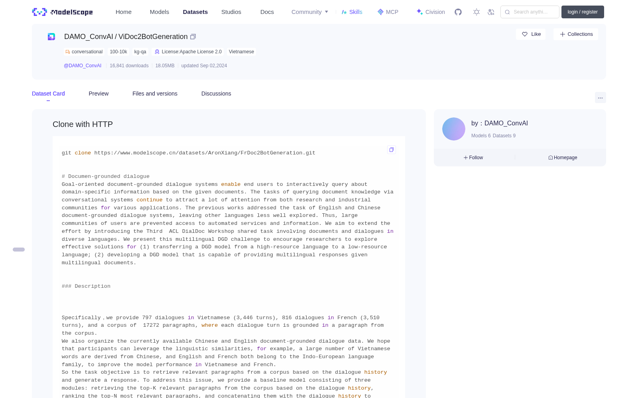Image resolution: width=638 pixels, height=398 pixels.
Task: Click the license badge icon
Action: click(157, 52)
